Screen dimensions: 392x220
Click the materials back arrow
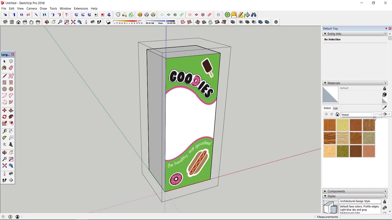coord(326,115)
